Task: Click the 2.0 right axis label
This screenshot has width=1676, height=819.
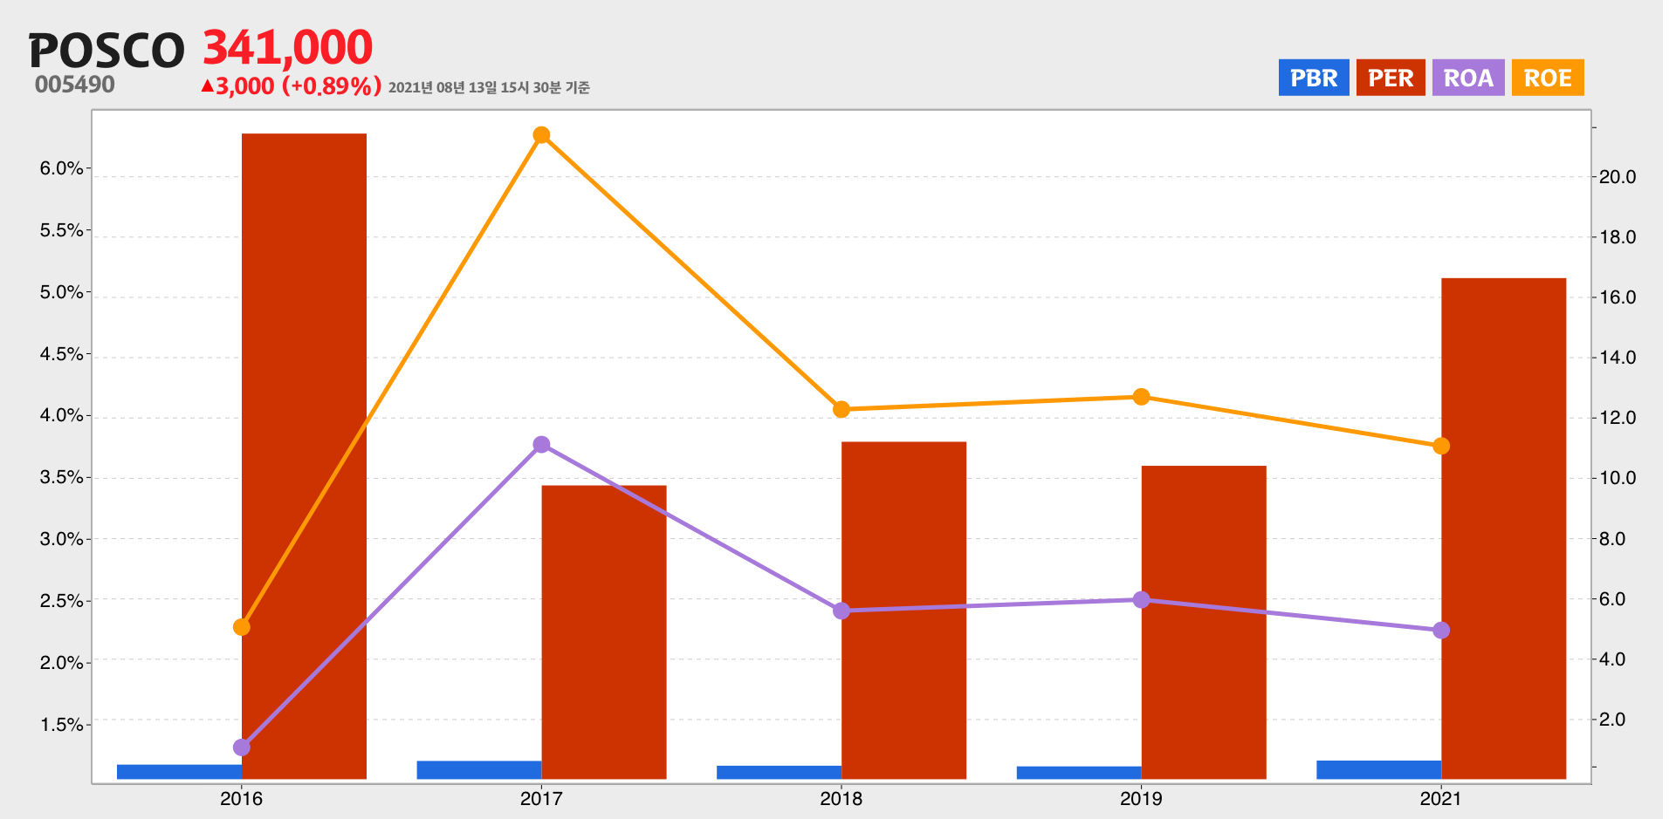Action: (x=1613, y=720)
